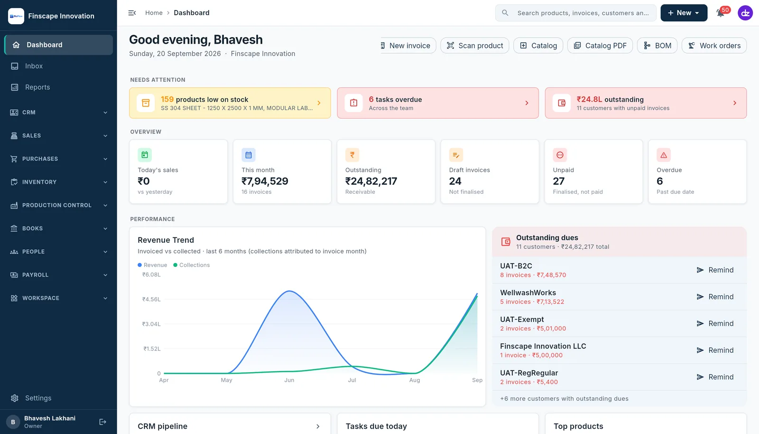
Task: Click the Home breadcrumb link
Action: point(154,13)
